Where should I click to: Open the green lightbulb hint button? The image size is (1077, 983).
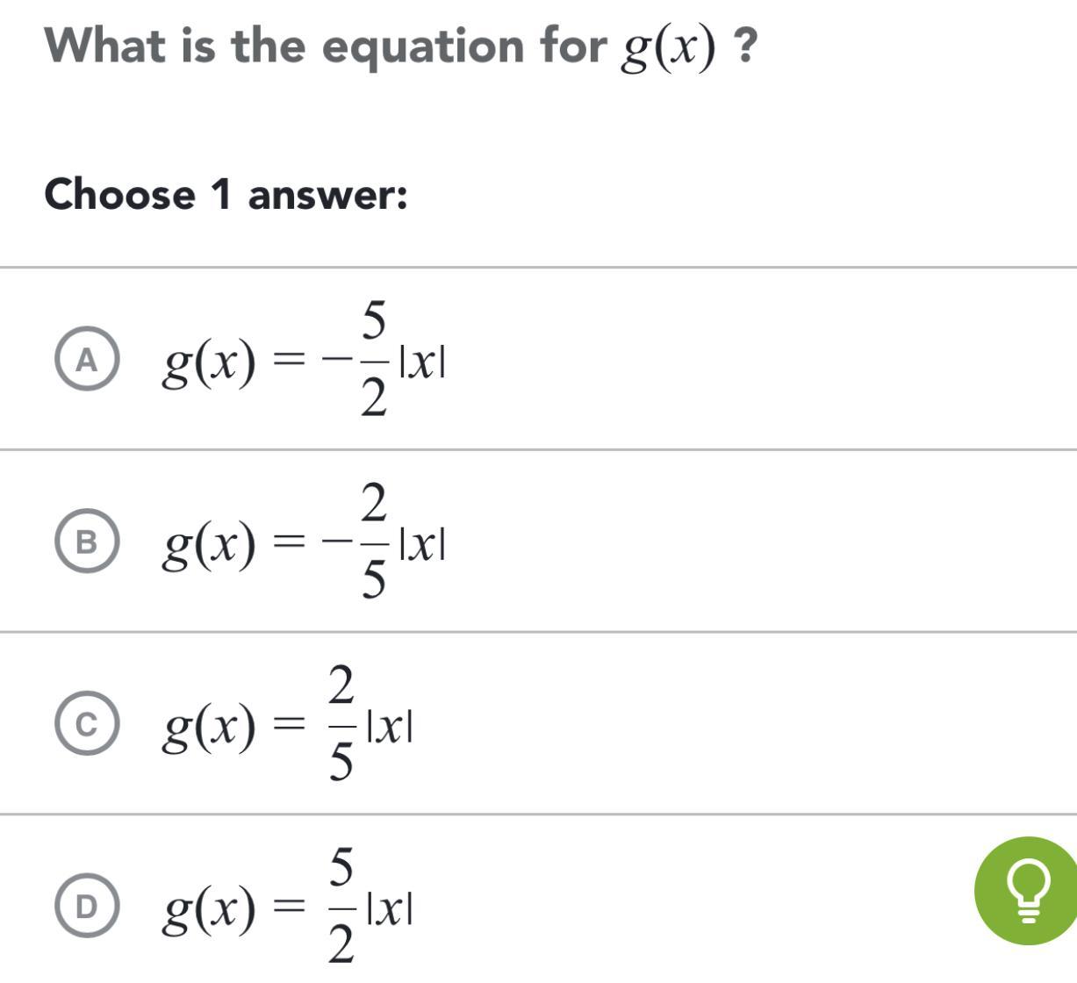click(x=1026, y=891)
